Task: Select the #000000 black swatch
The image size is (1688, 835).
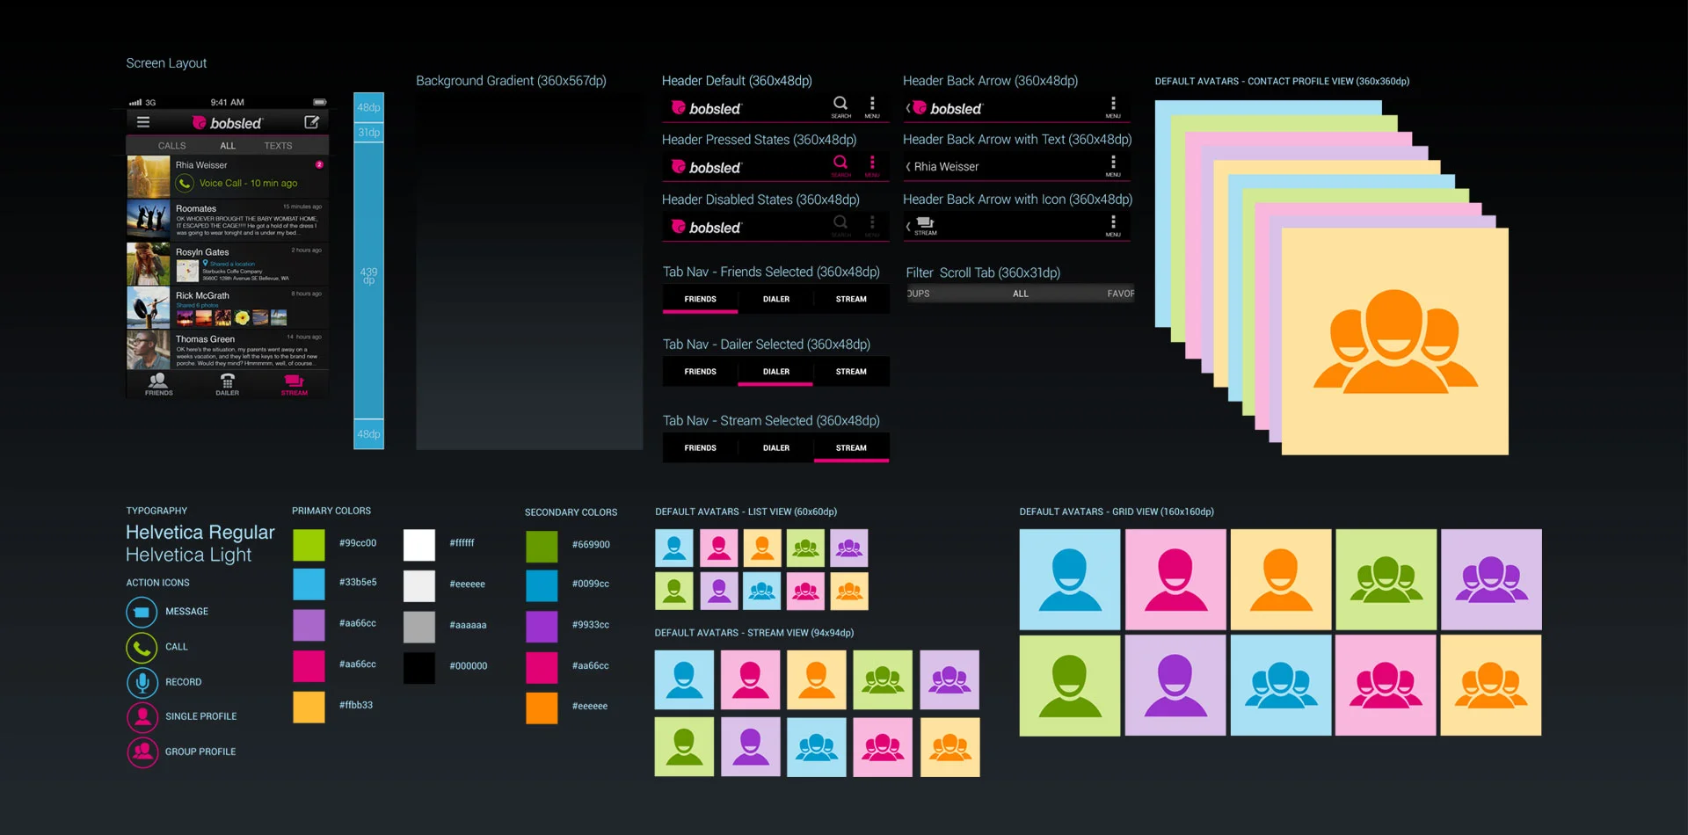Action: tap(419, 668)
